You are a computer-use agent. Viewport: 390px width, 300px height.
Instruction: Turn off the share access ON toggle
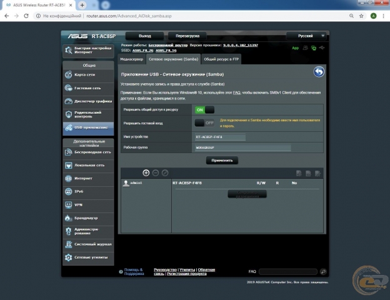click(x=204, y=109)
